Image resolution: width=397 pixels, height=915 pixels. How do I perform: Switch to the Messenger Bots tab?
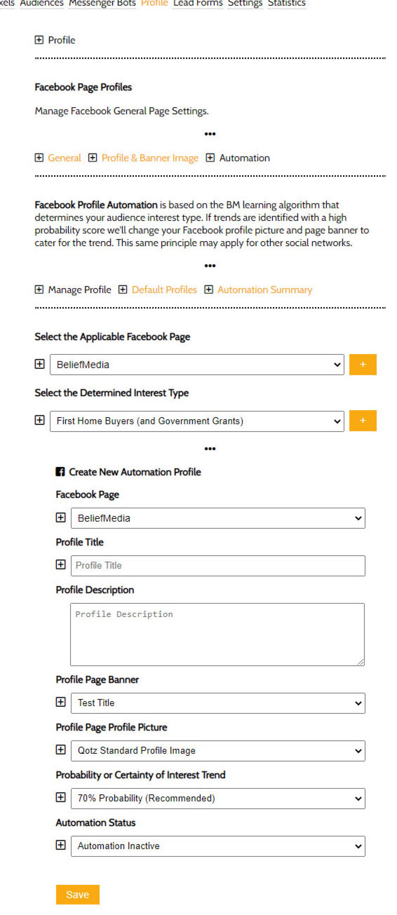coord(102,3)
